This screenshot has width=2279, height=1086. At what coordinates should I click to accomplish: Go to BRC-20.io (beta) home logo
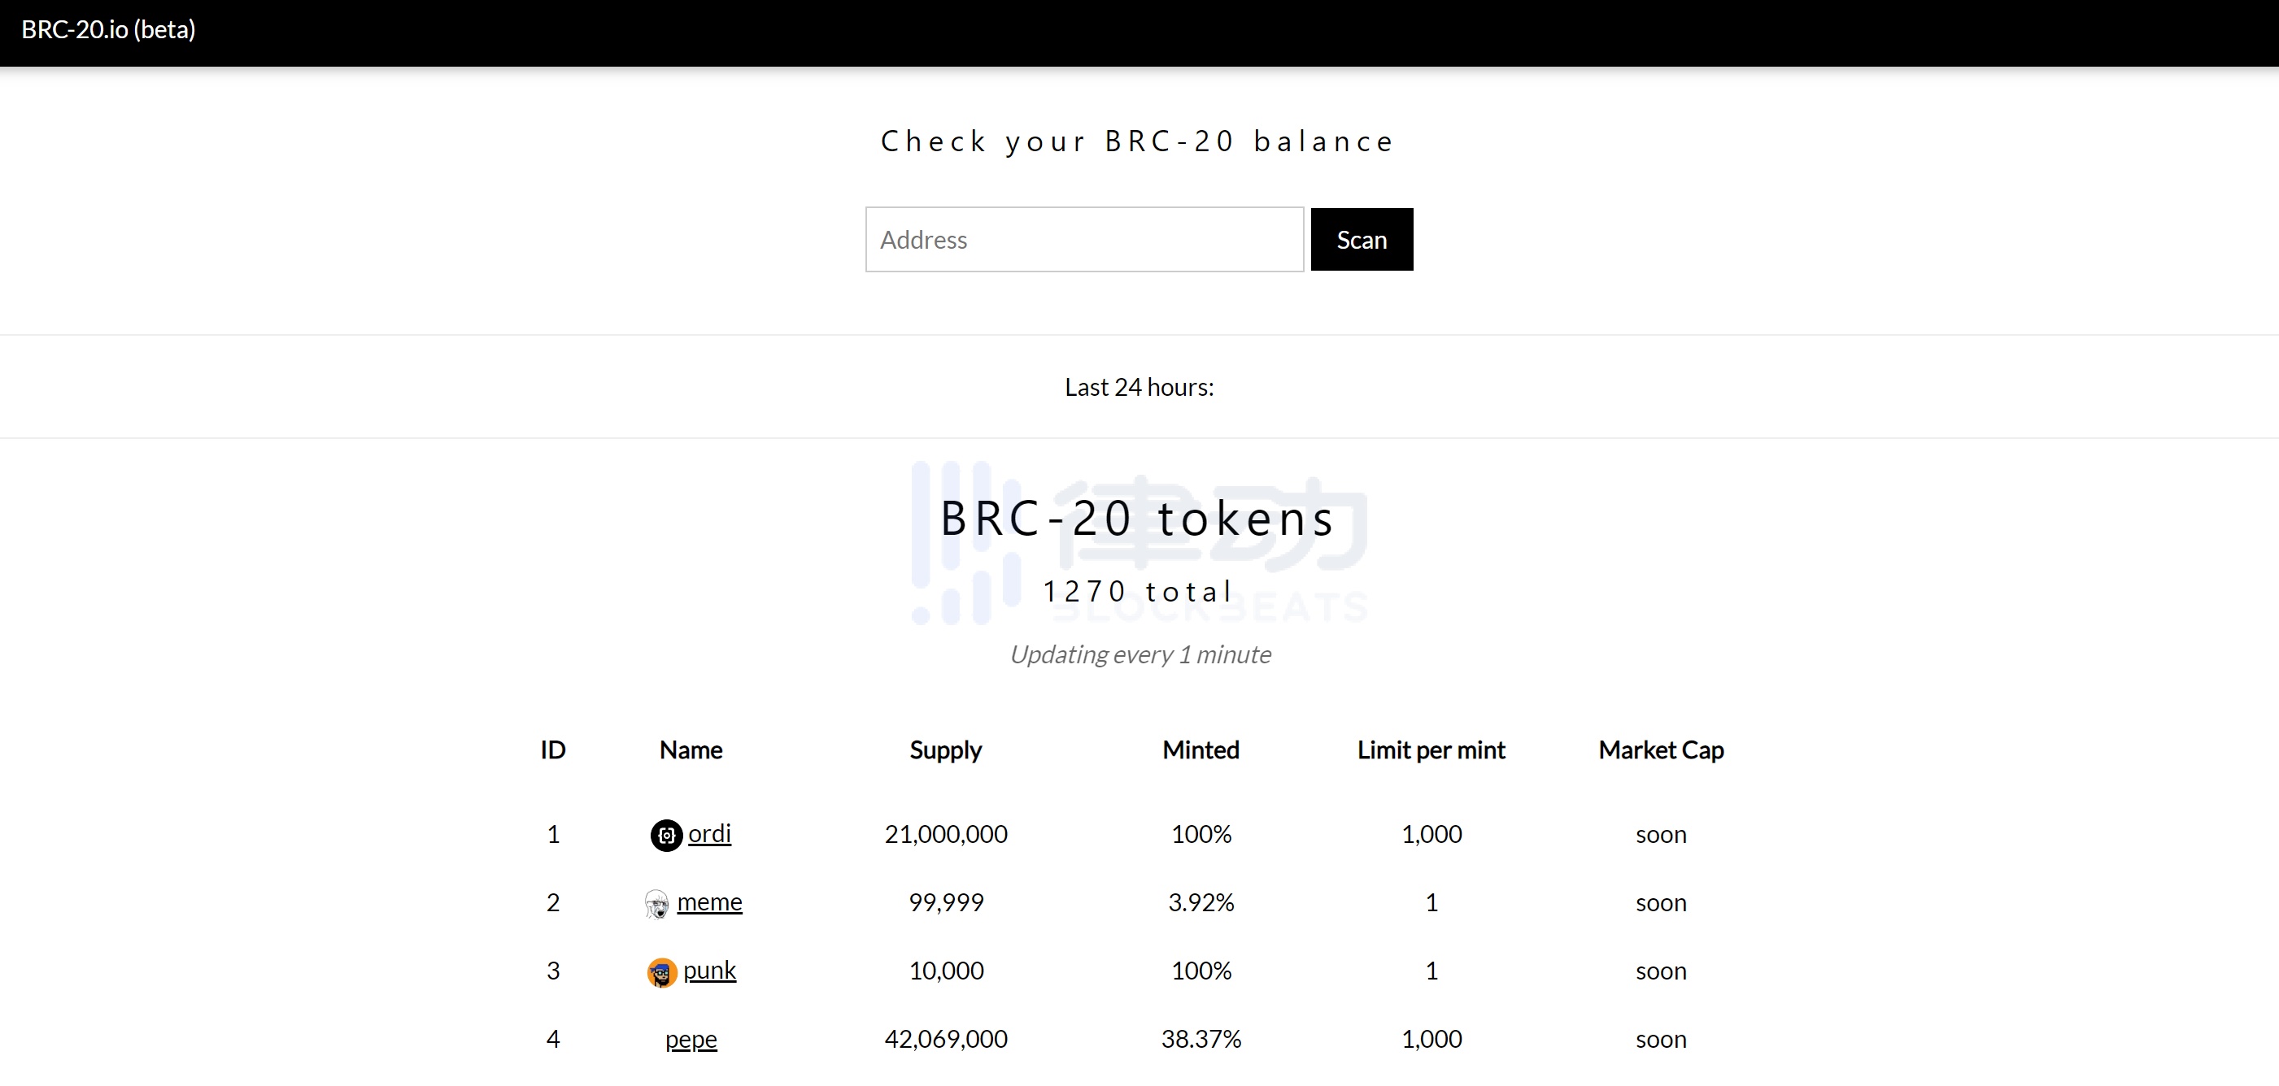[108, 29]
